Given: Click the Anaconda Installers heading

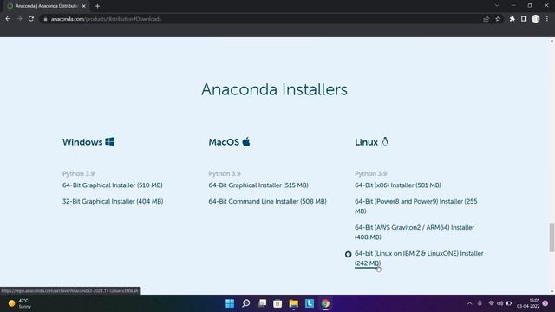Looking at the screenshot, I should tap(274, 89).
